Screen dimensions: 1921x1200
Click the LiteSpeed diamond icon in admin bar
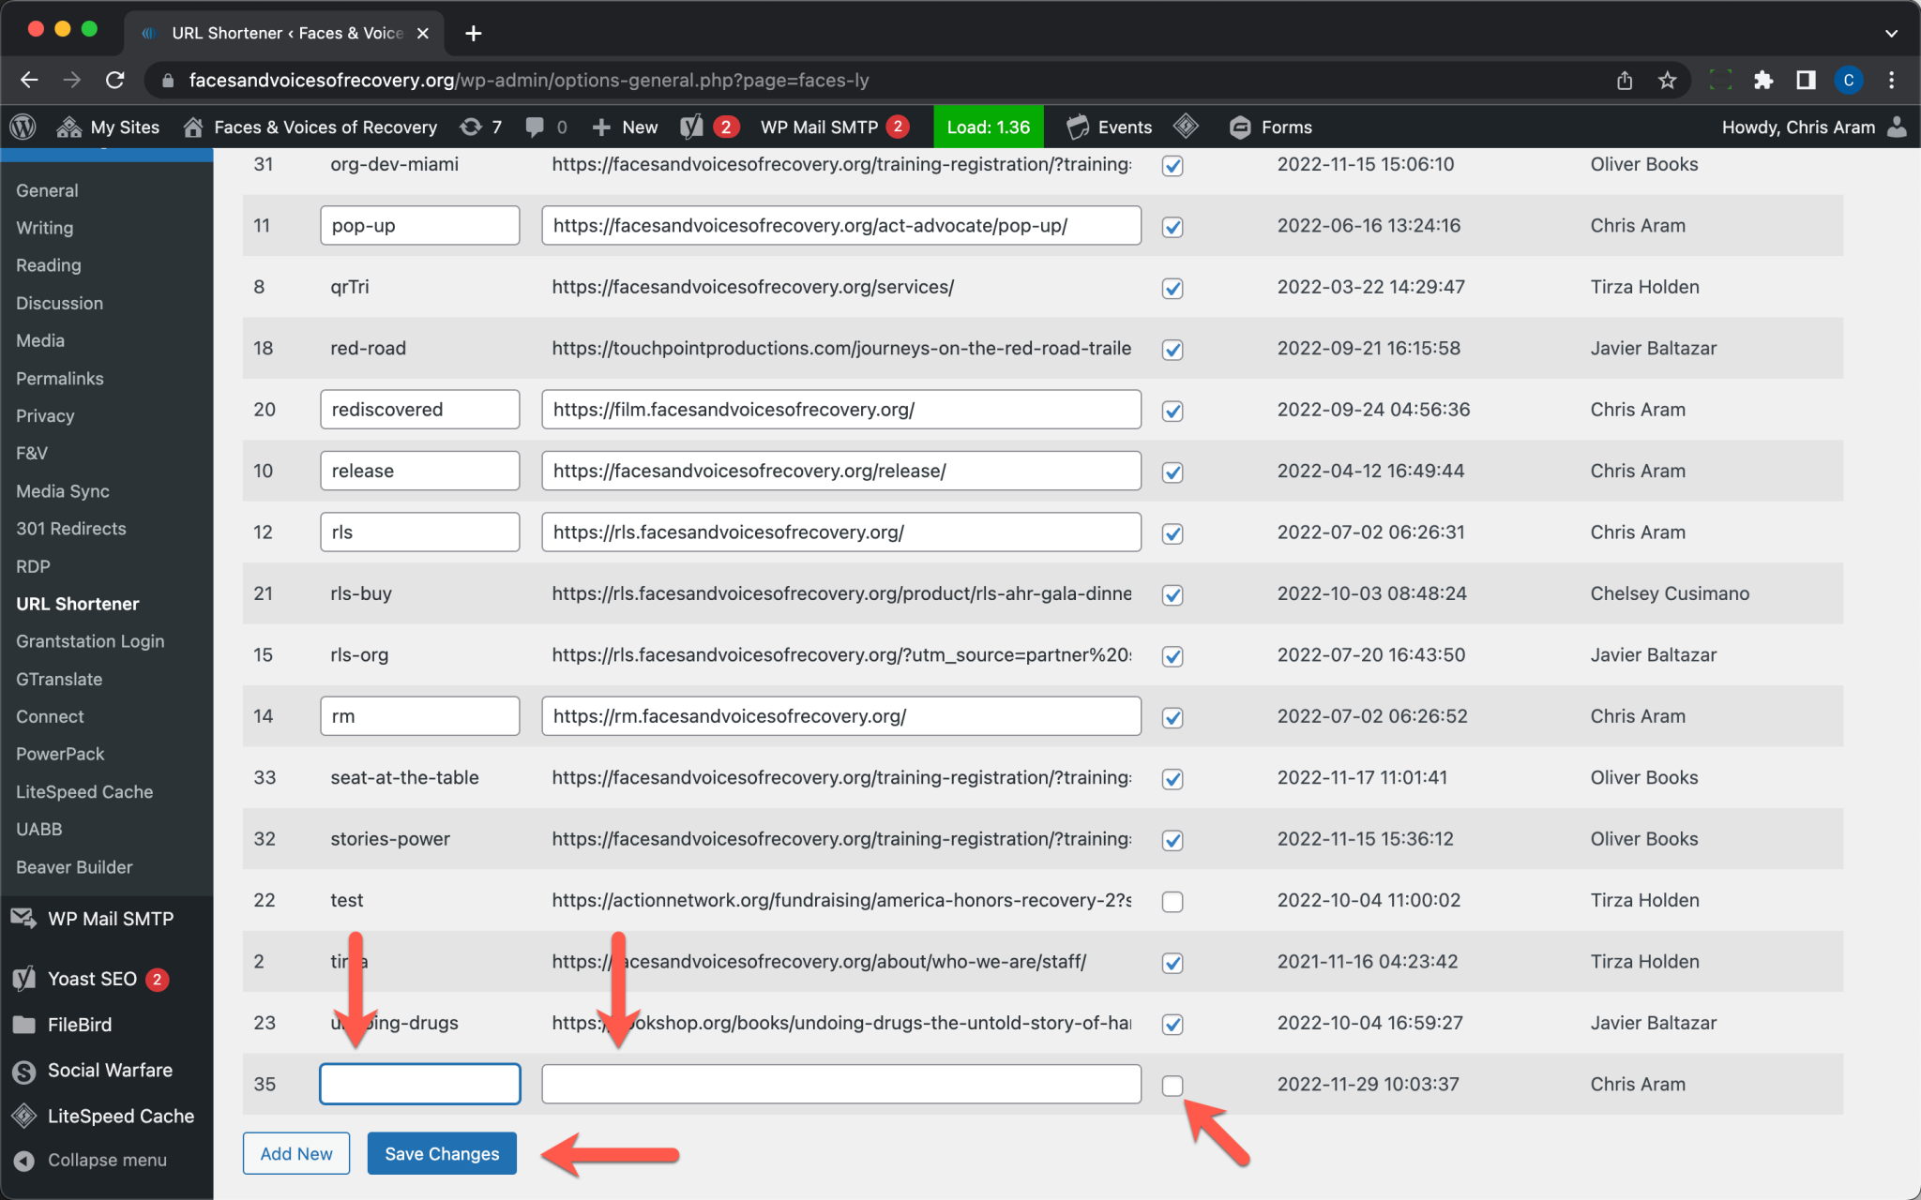point(1186,126)
